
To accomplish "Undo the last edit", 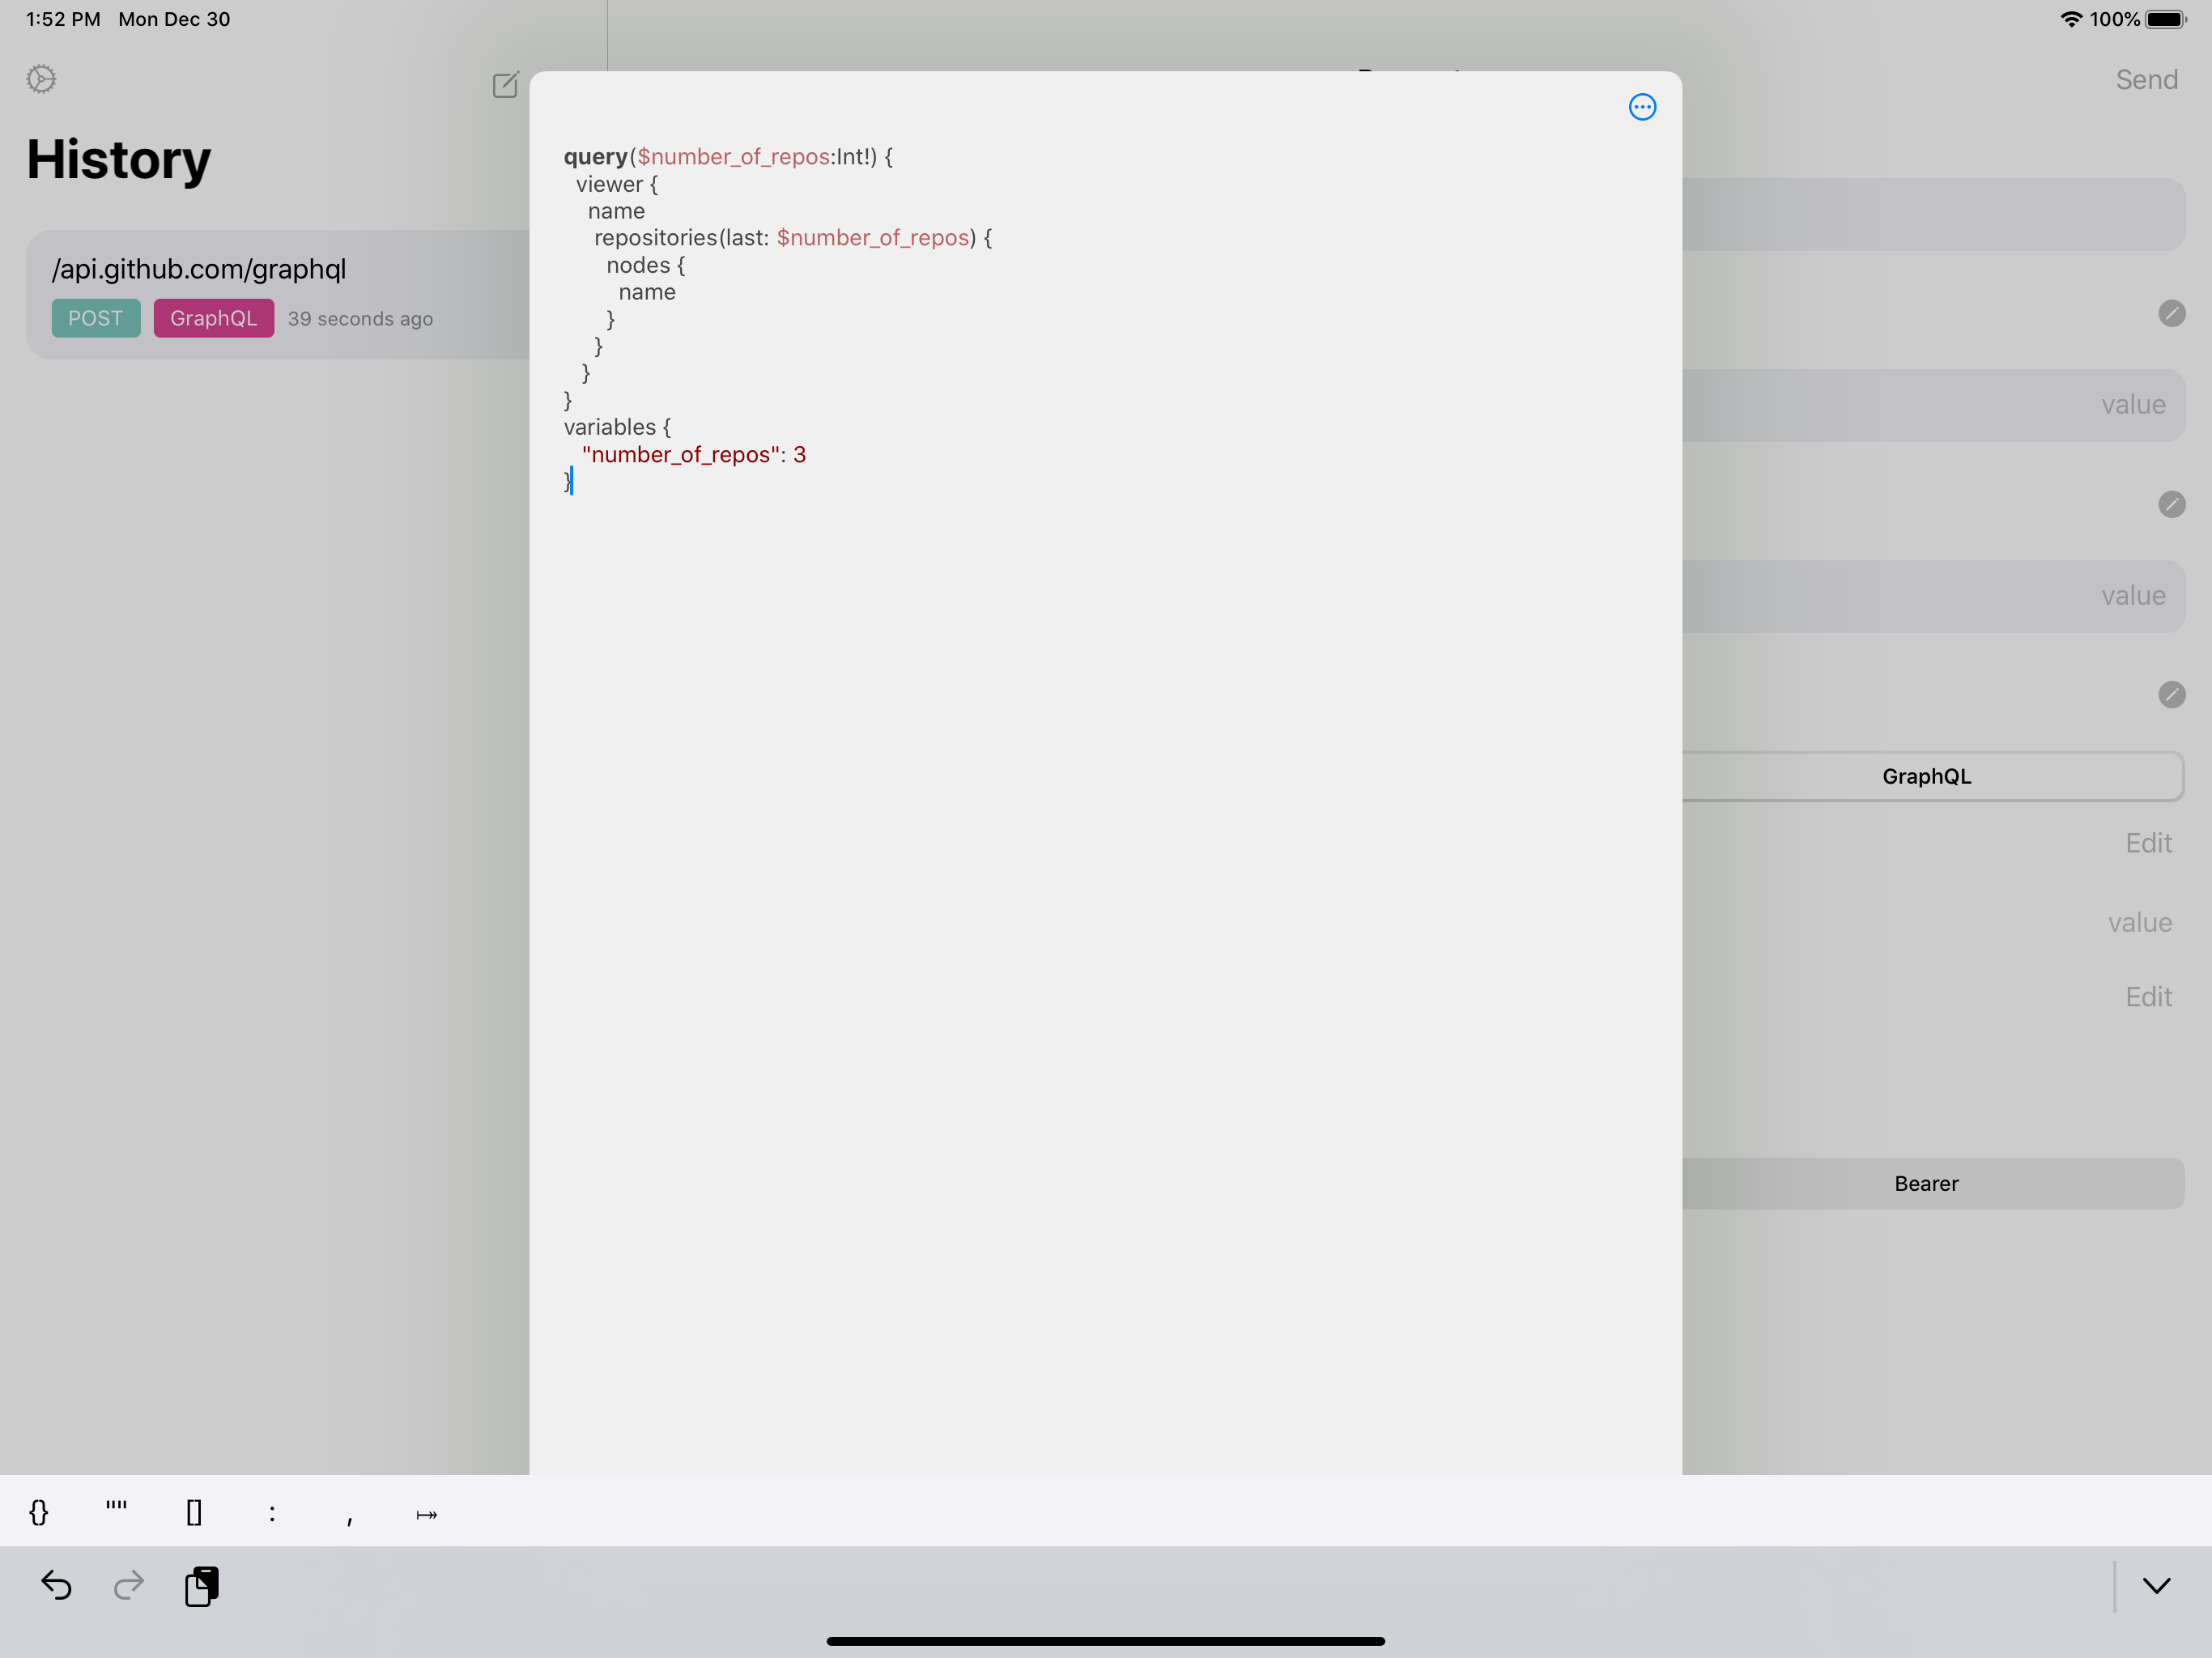I will point(56,1585).
